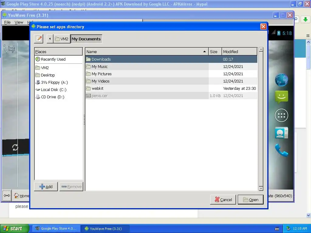This screenshot has height=233, width=311.
Task: Select 3½ Floppy (A:) drive
Action: point(54,83)
